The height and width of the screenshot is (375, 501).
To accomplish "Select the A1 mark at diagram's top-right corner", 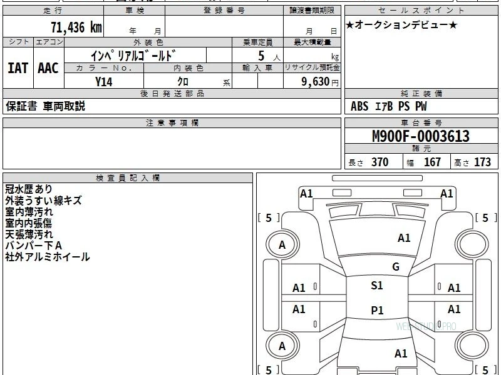I will pos(447,194).
